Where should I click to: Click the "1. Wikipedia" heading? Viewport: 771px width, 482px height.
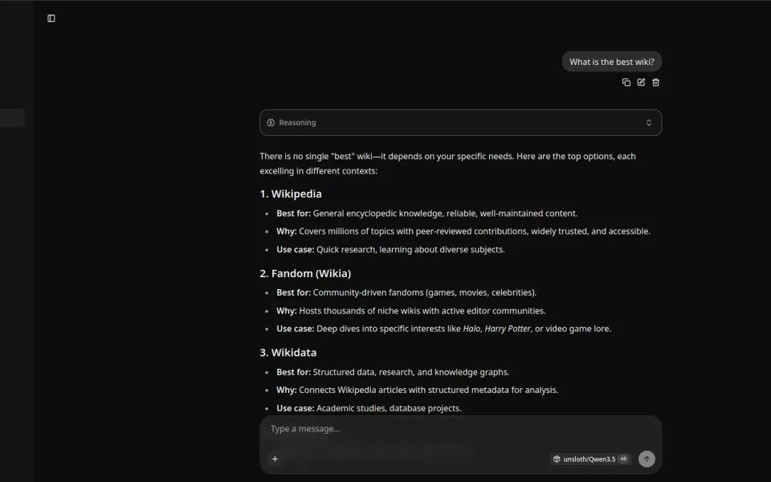[291, 194]
